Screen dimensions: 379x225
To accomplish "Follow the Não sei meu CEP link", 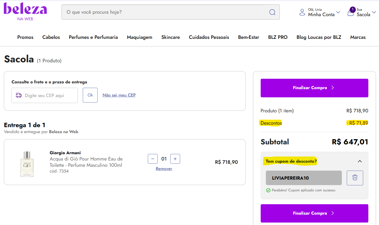I will tap(119, 95).
